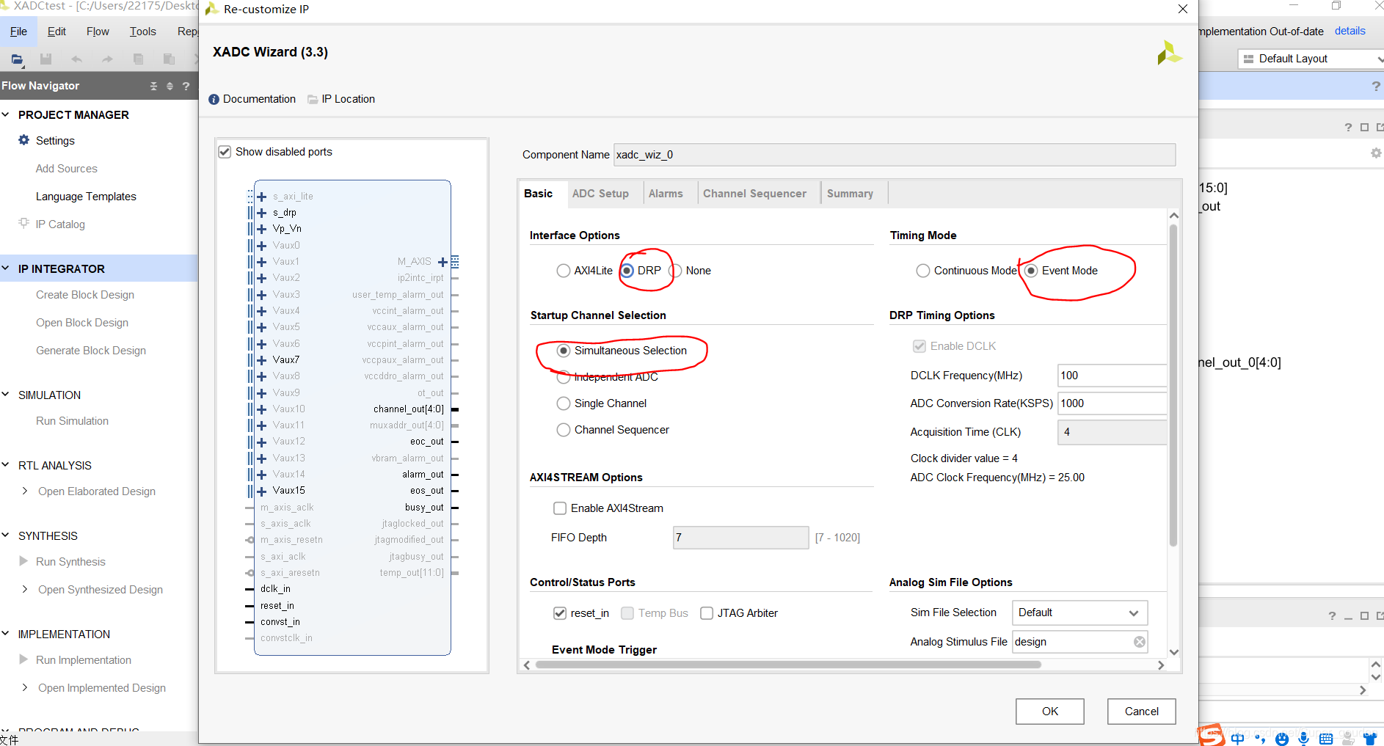Viewport: 1384px width, 746px height.
Task: Open the Flow menu
Action: coord(98,32)
